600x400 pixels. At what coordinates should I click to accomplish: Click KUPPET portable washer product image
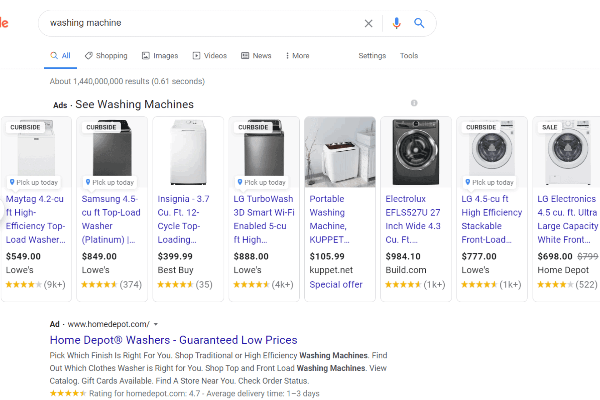point(340,152)
